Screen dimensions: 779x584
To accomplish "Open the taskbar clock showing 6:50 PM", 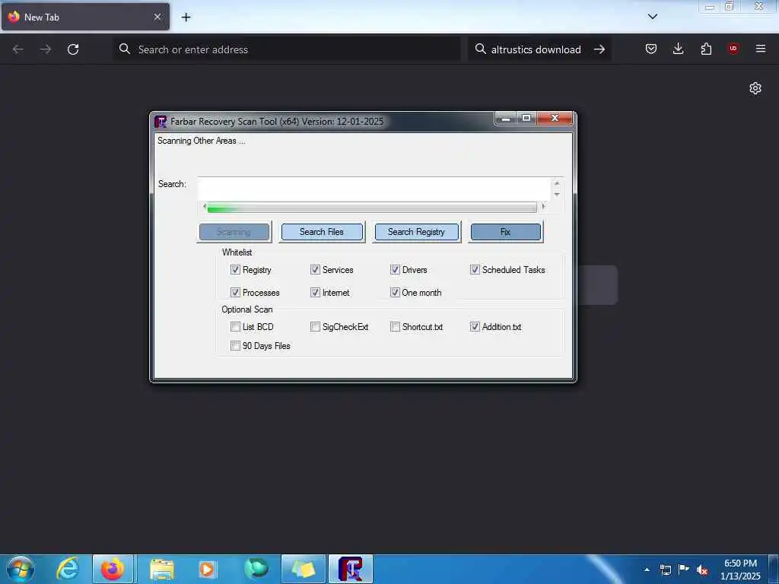I will [740, 570].
